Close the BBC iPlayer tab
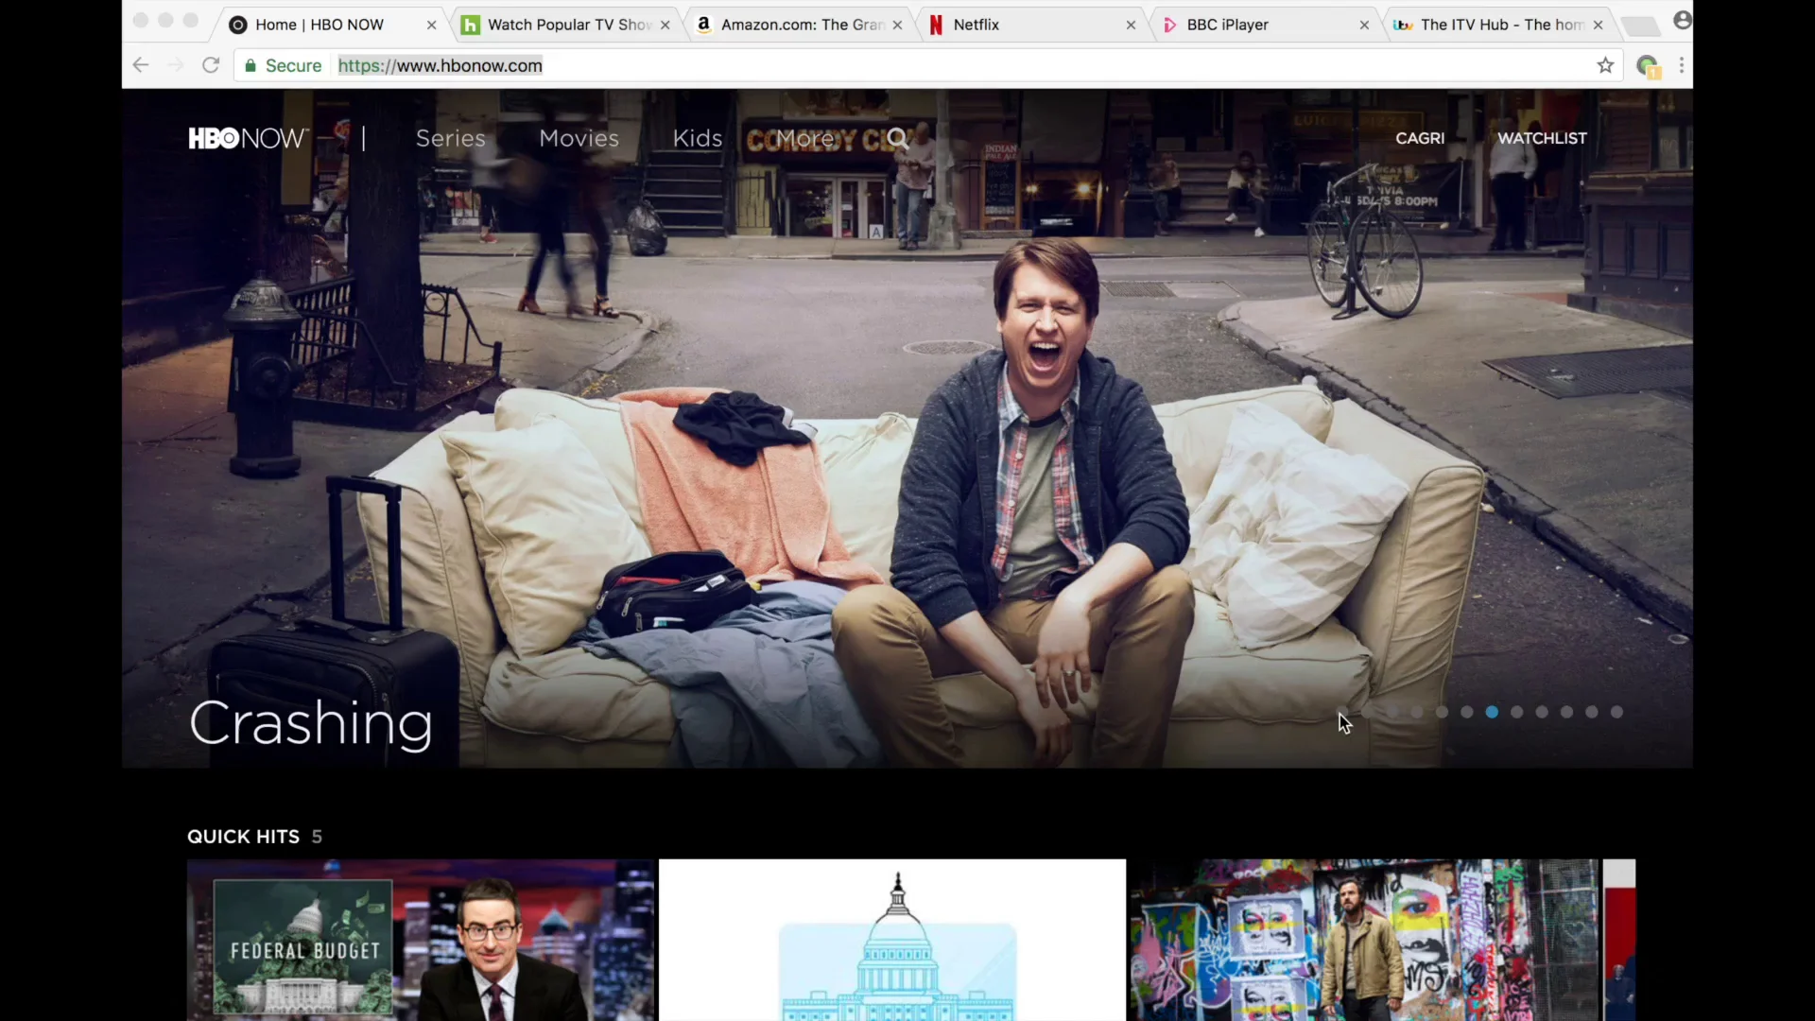This screenshot has width=1815, height=1021. [x=1365, y=26]
